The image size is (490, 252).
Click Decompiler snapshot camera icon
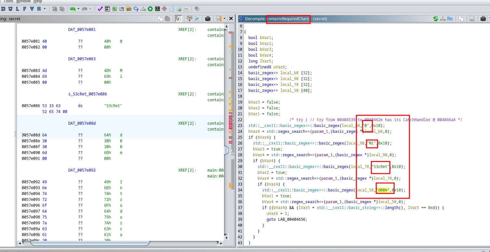(x=483, y=19)
